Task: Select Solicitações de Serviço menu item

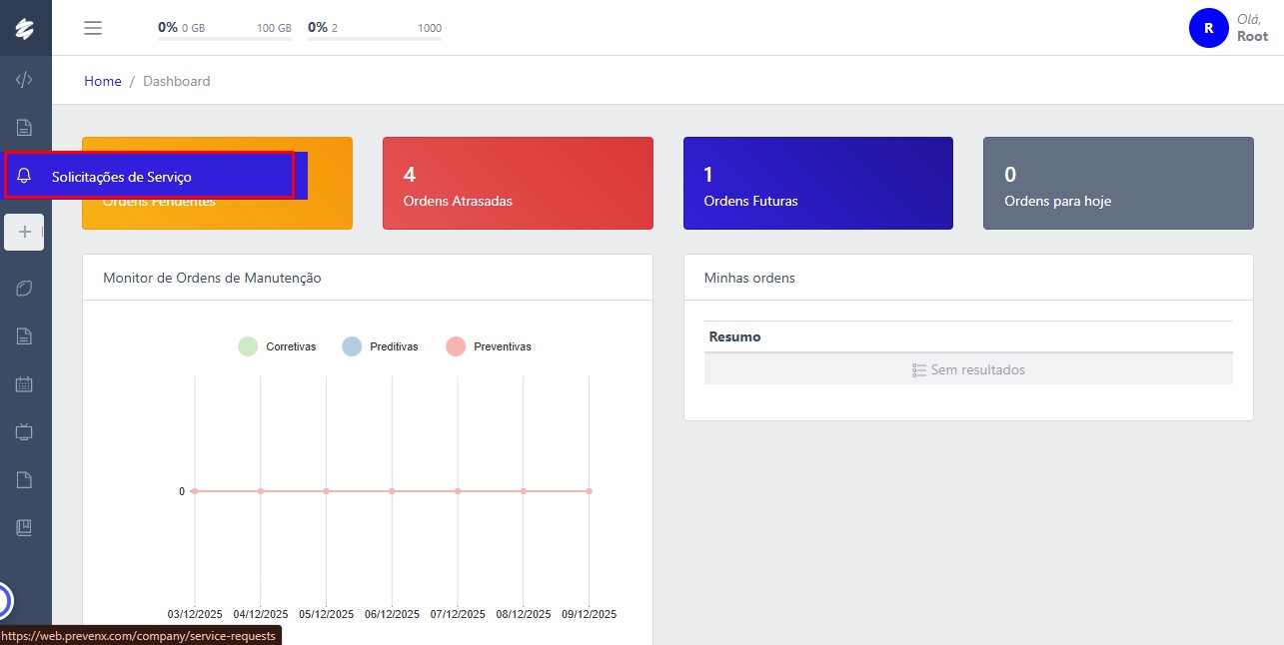Action: pos(122,177)
